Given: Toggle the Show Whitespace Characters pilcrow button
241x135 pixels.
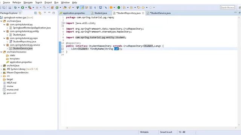Looking at the screenshot, I should [x=95, y=7].
